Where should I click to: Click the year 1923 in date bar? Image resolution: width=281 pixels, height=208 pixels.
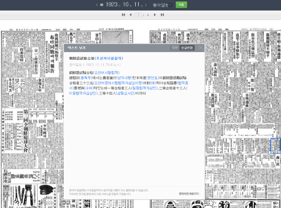click(x=111, y=5)
